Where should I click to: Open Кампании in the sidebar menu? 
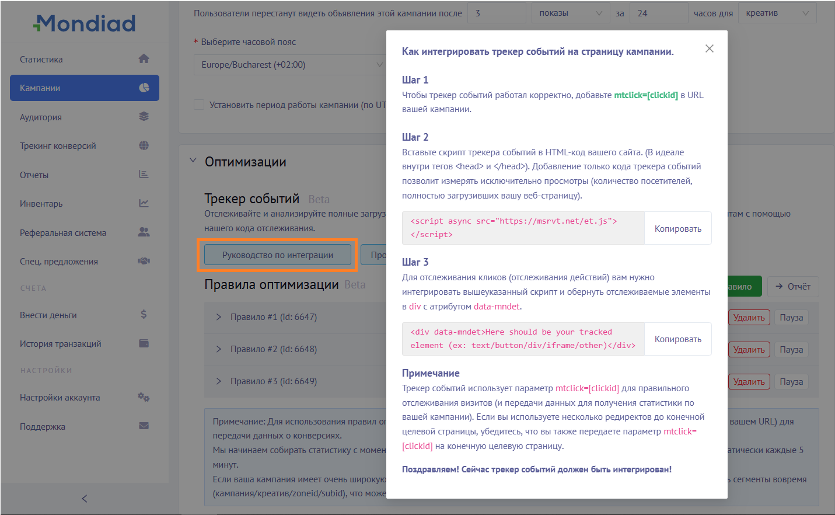coord(84,88)
